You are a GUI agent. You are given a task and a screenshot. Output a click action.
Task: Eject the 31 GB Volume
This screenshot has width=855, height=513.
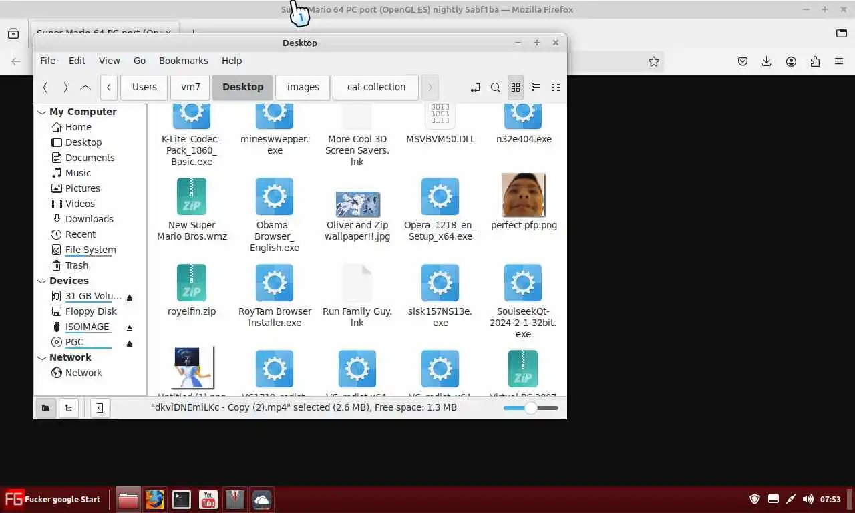point(130,297)
